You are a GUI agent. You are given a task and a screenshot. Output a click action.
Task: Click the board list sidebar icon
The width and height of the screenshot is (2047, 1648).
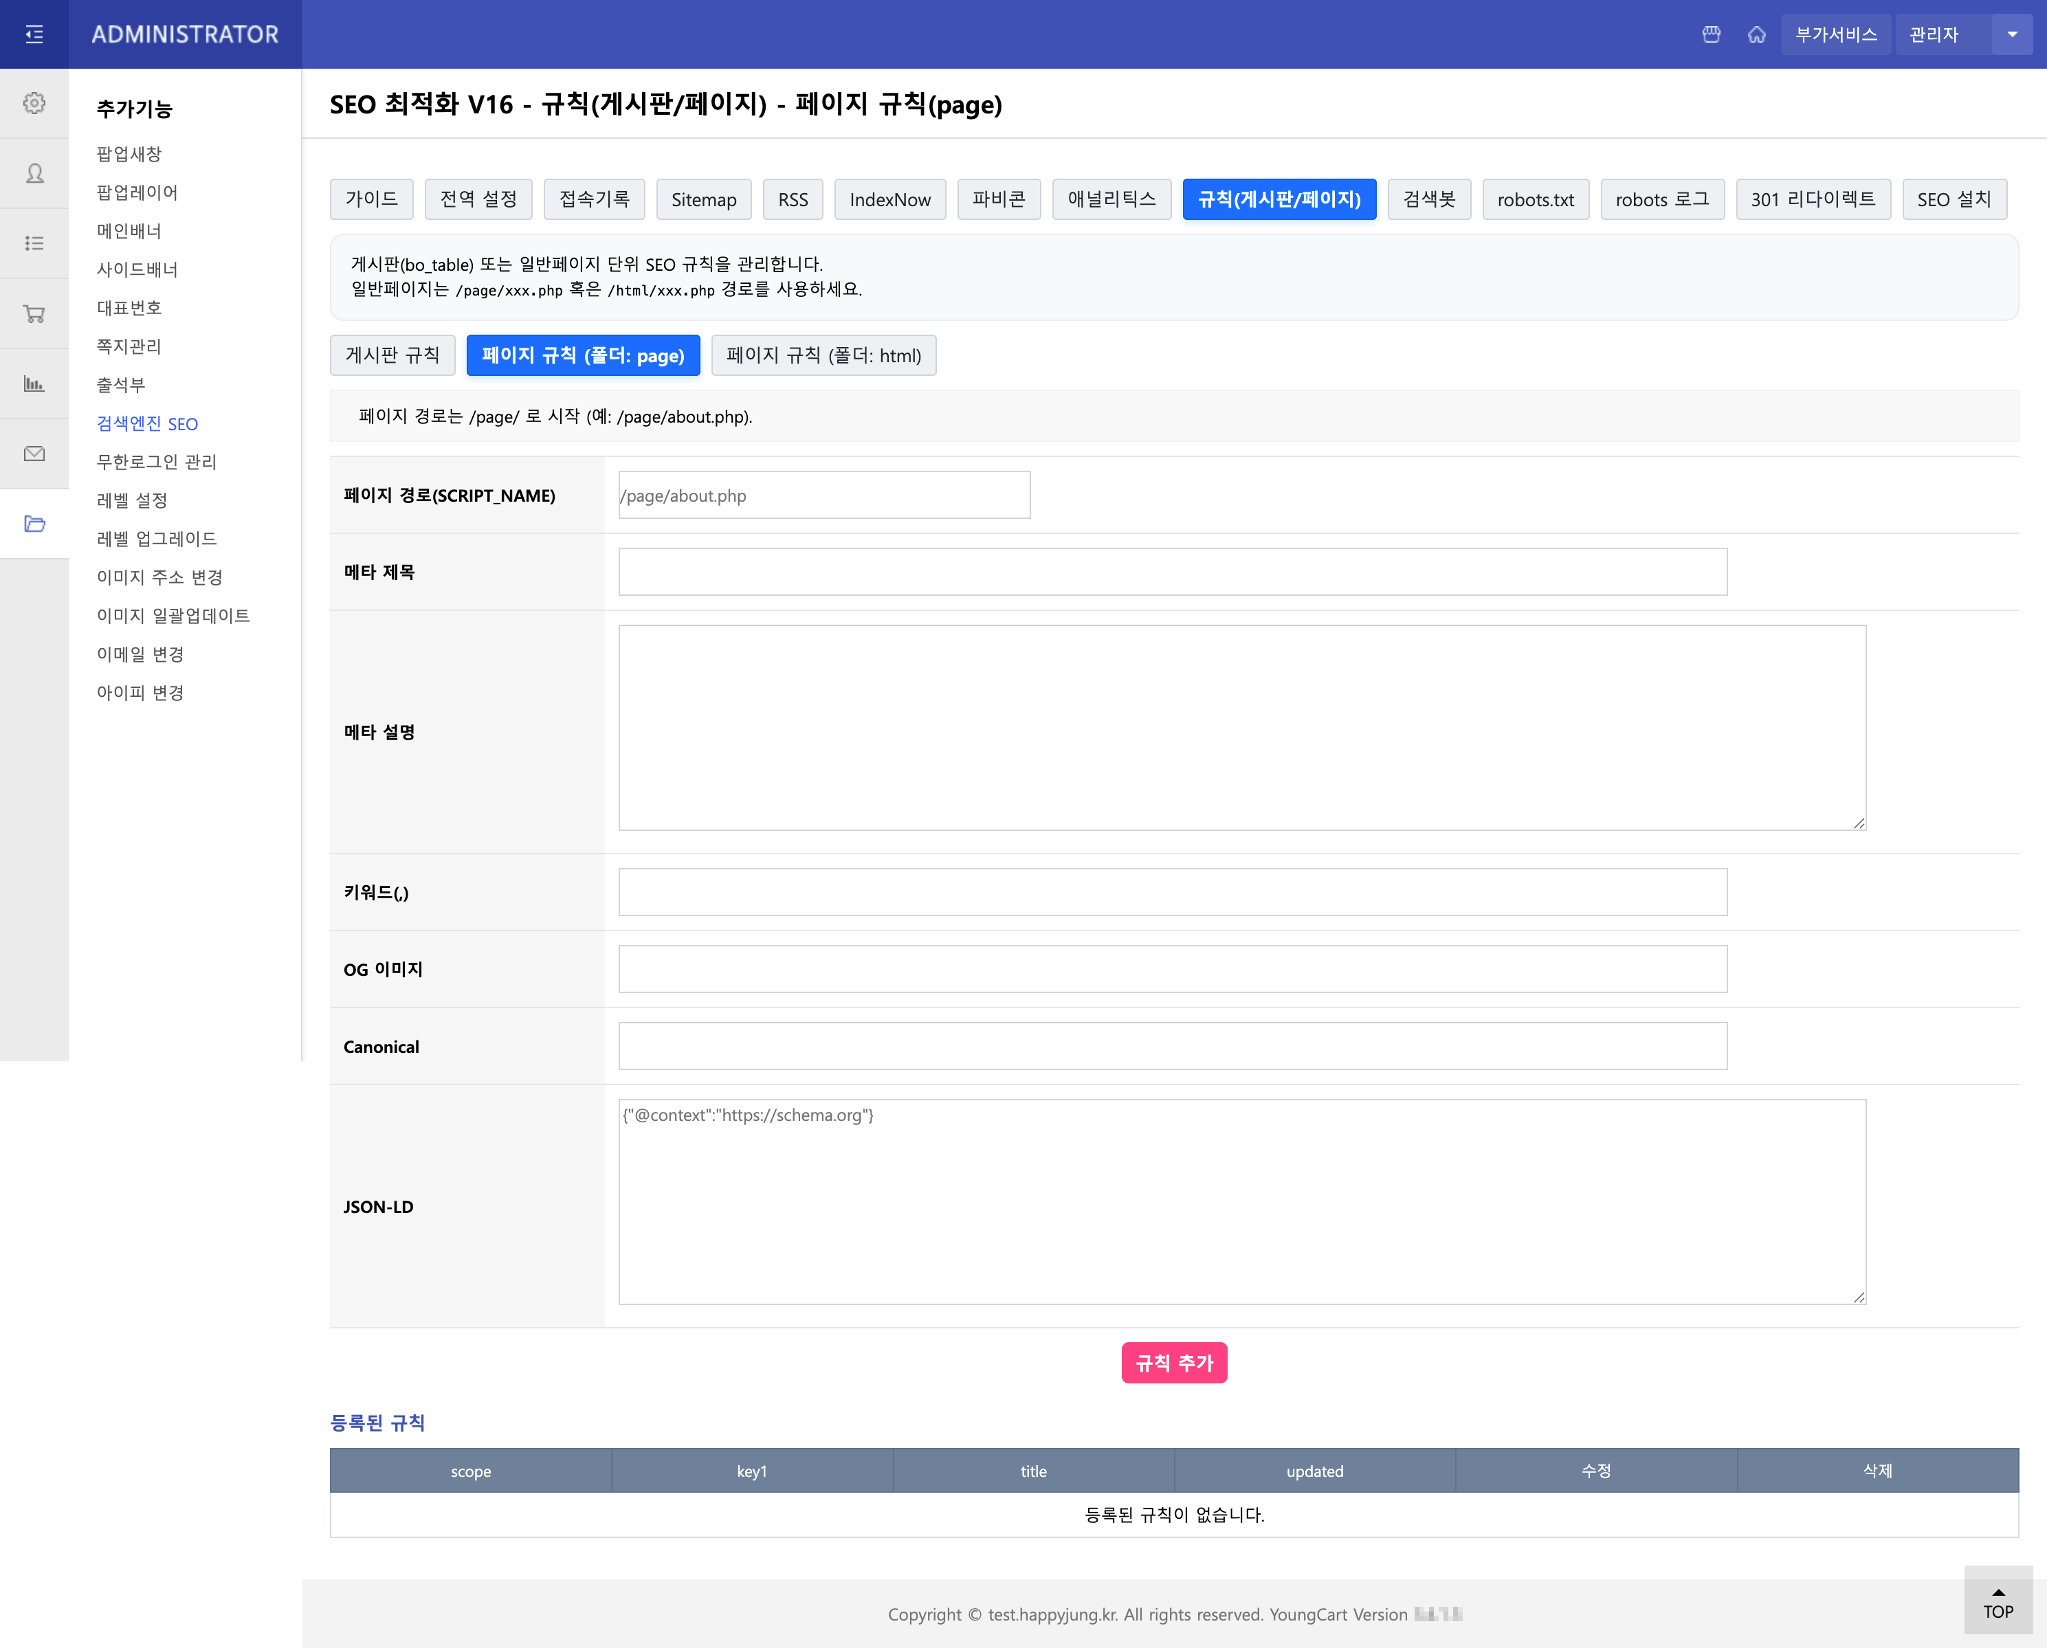click(34, 244)
